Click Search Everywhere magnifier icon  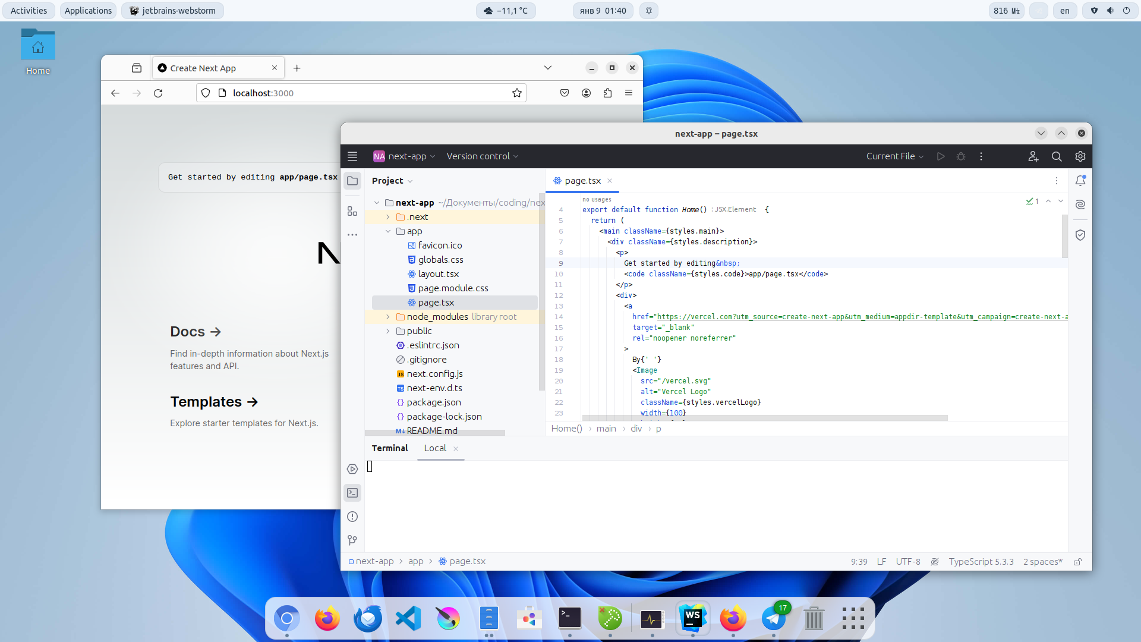tap(1057, 156)
